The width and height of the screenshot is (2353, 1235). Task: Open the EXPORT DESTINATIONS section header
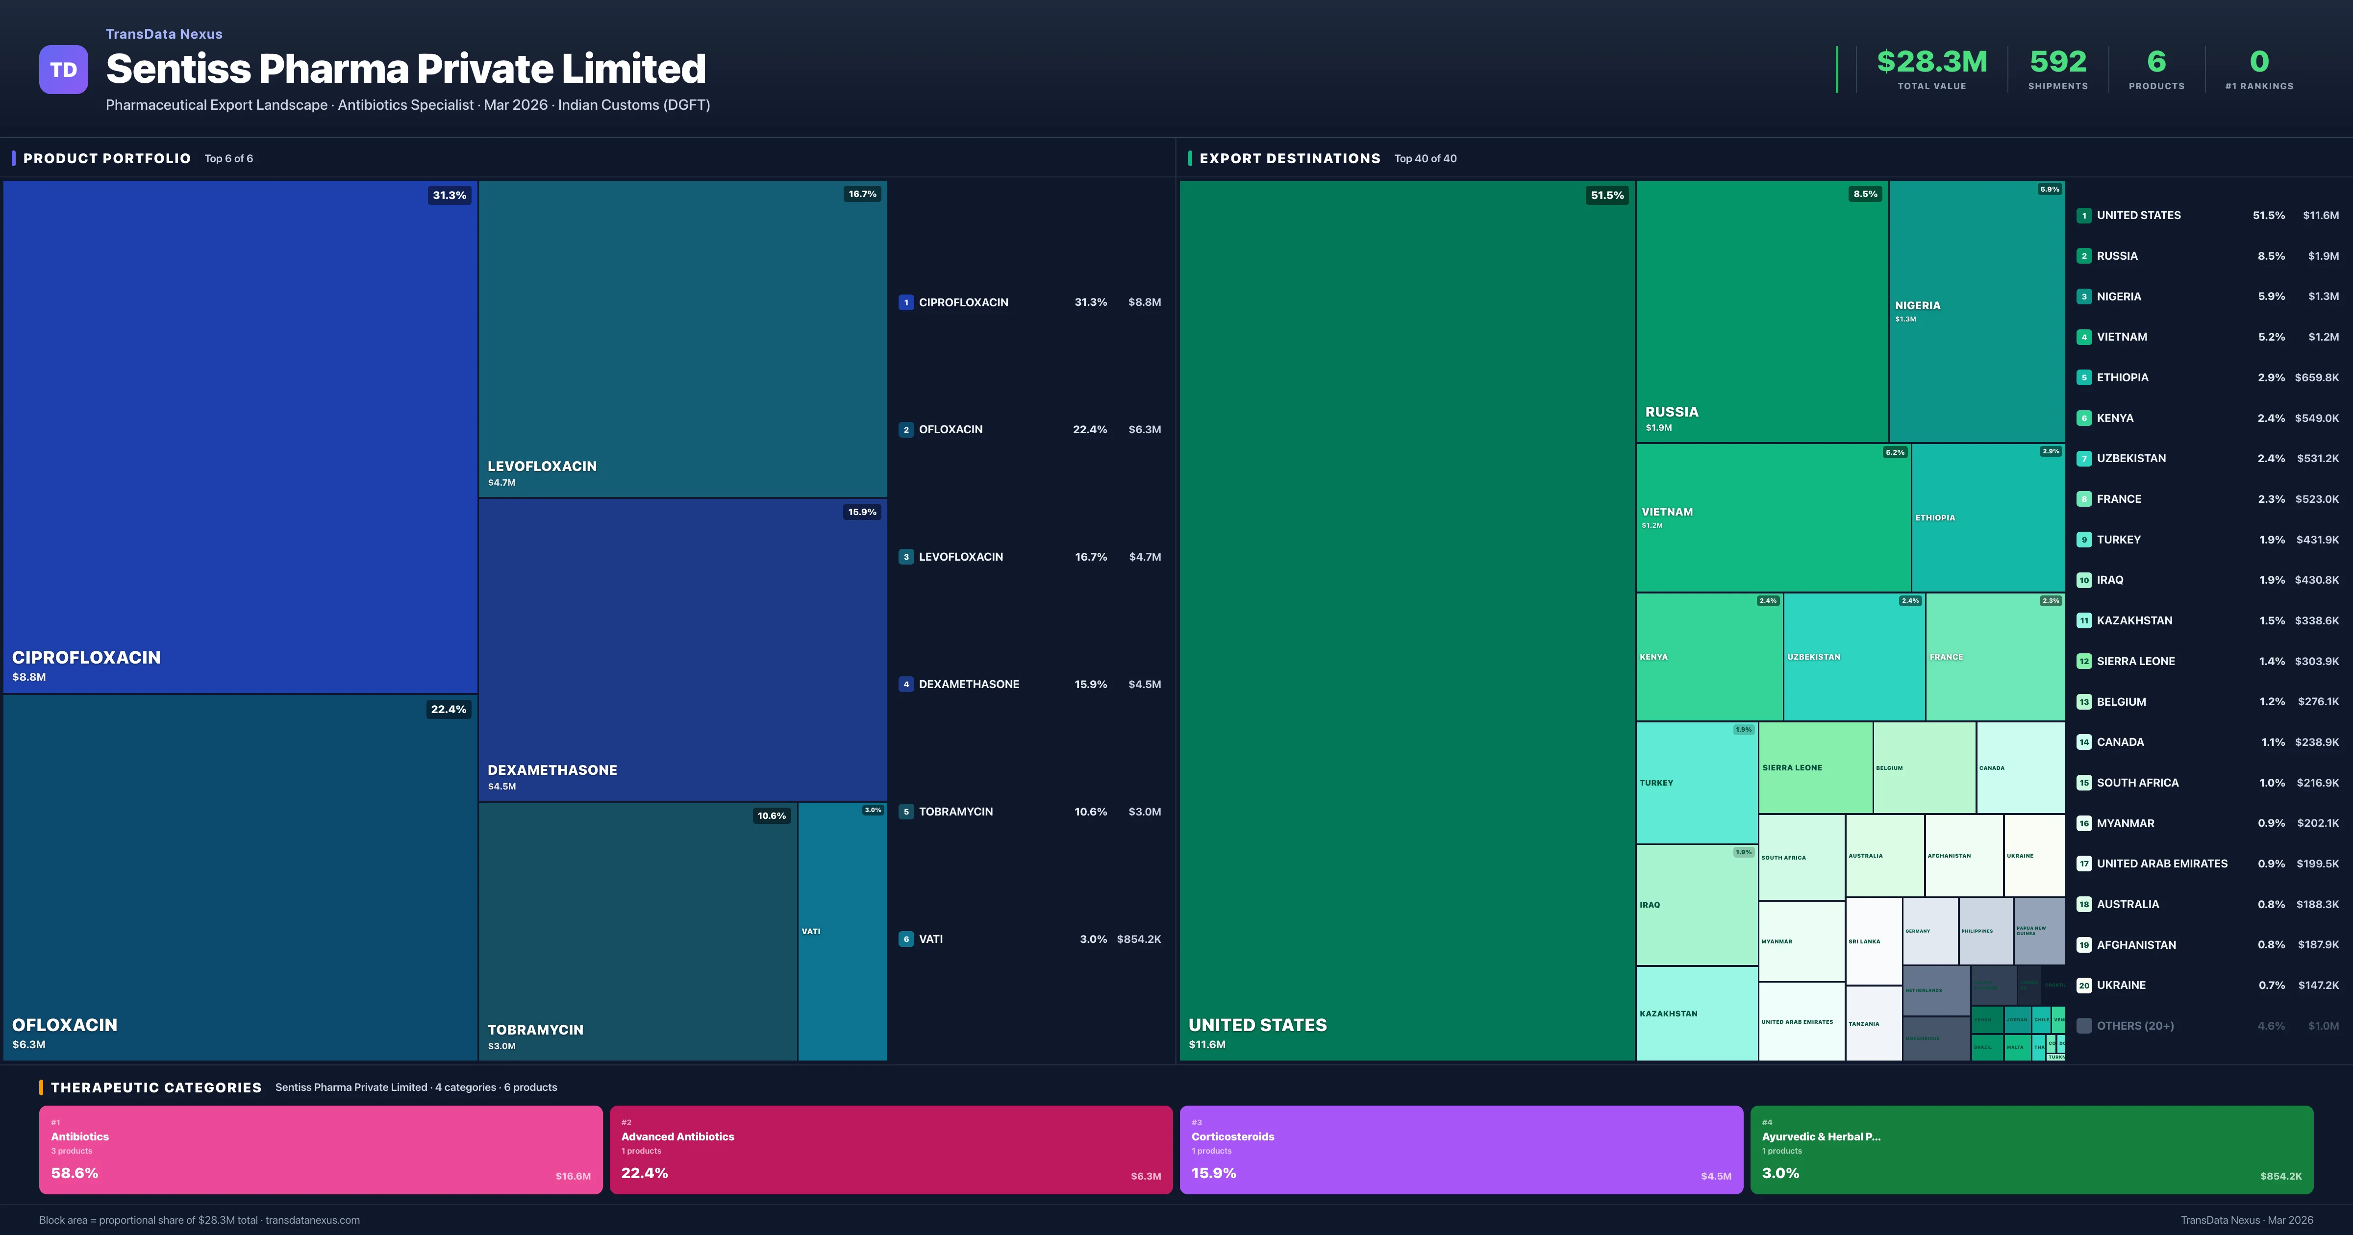1291,158
